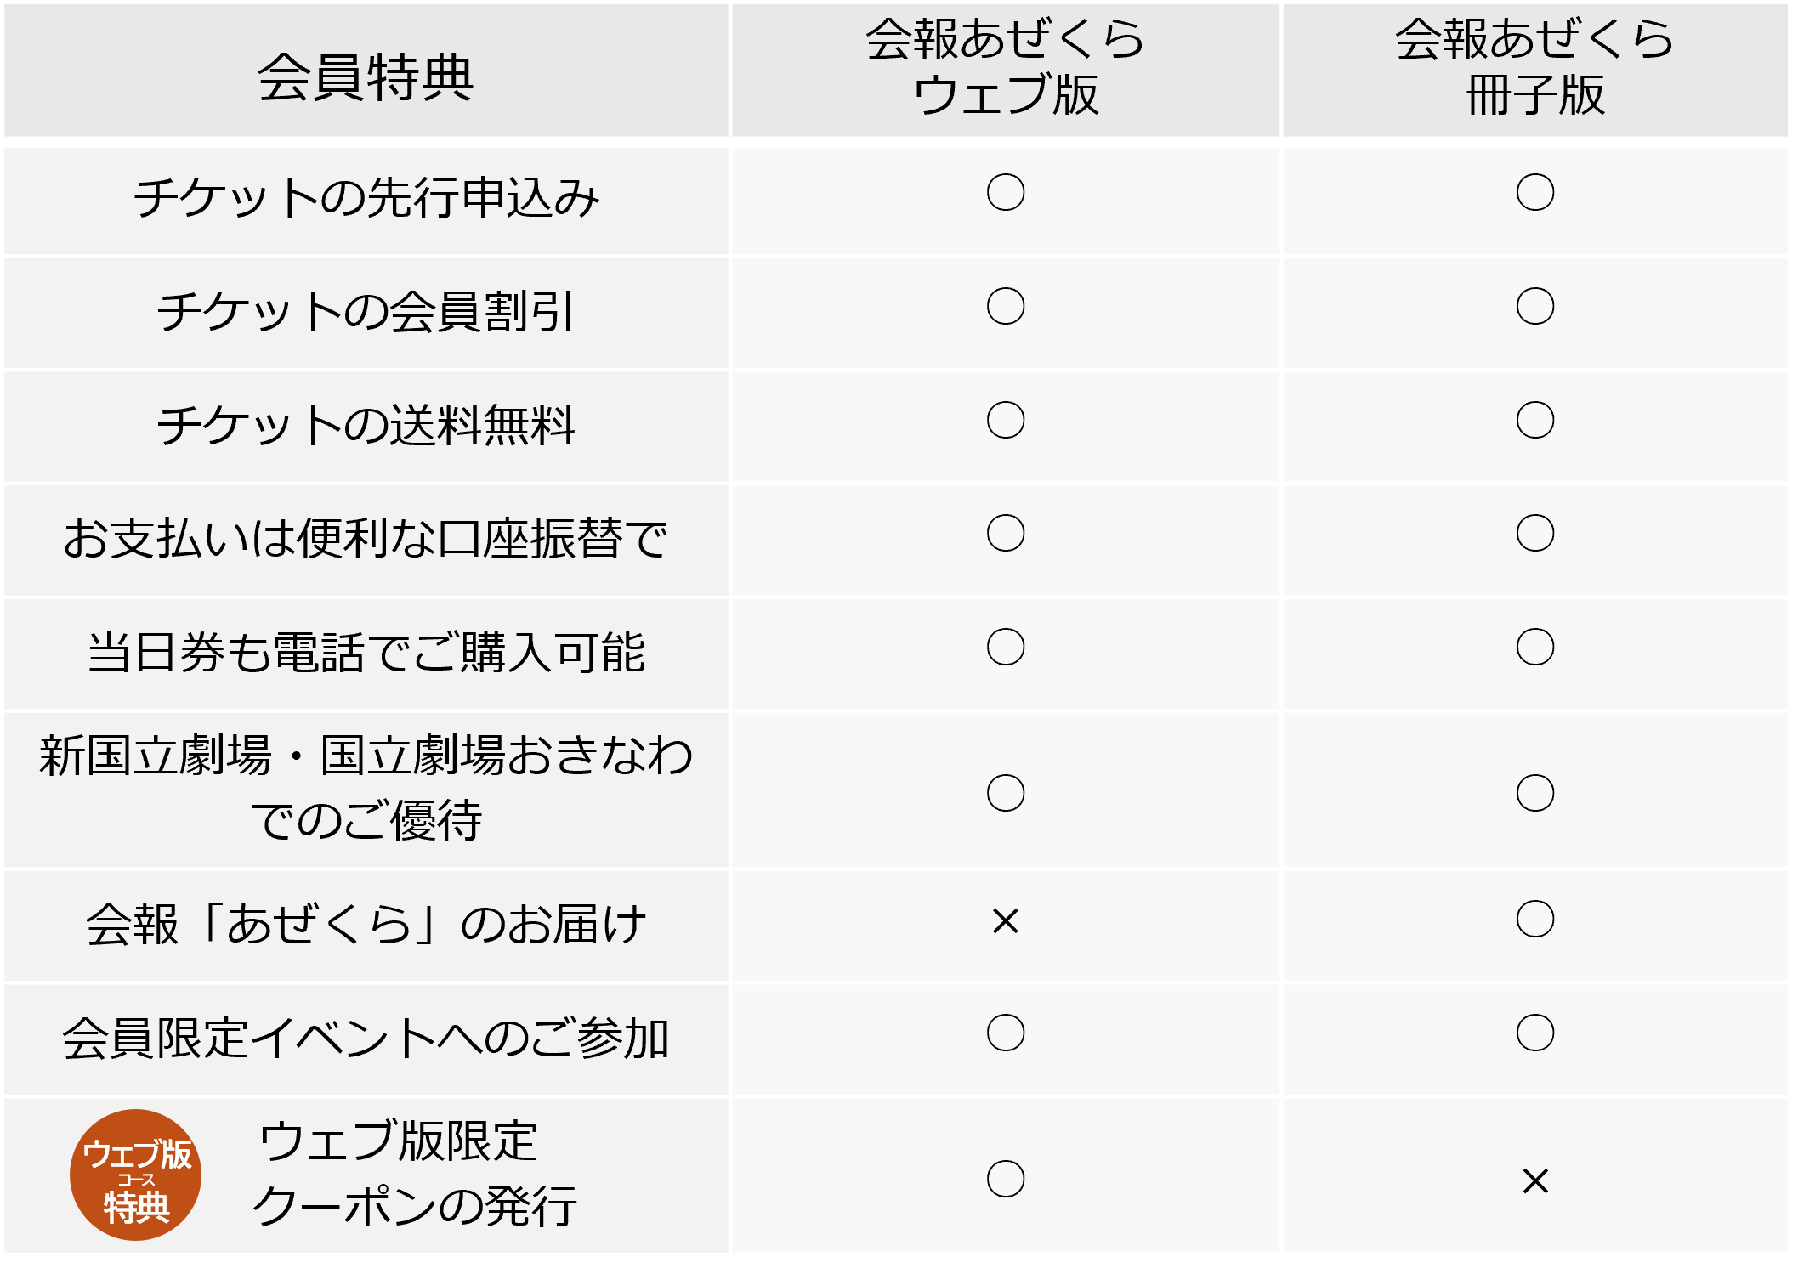Screen dimensions: 1798x1268
Task: Click the ウェブ版 circle for チケットの送料無料
Action: click(1006, 420)
